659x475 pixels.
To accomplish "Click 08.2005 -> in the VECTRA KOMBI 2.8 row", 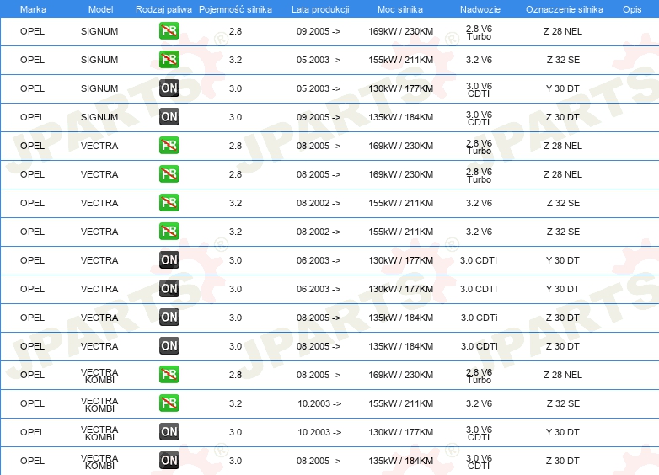I will click(x=319, y=375).
